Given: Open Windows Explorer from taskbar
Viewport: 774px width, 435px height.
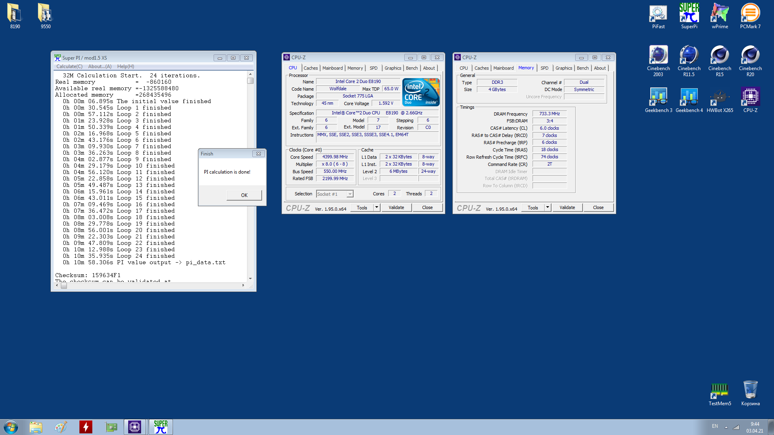Looking at the screenshot, I should 36,427.
